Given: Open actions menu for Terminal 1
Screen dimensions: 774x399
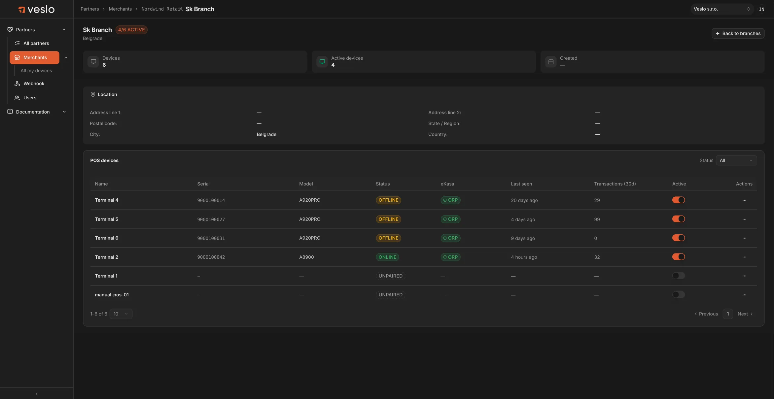Looking at the screenshot, I should point(744,276).
